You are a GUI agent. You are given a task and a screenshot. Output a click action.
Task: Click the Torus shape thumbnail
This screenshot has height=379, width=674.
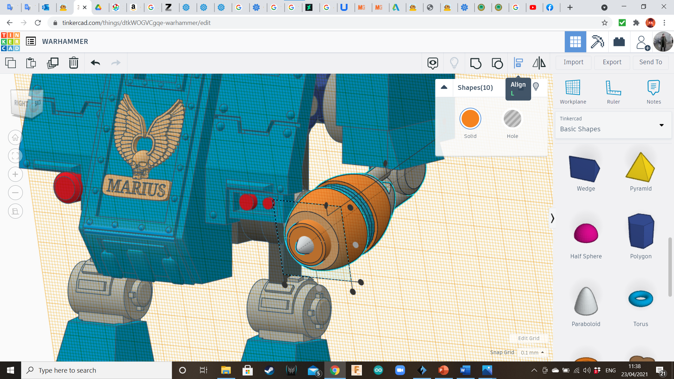tap(641, 299)
